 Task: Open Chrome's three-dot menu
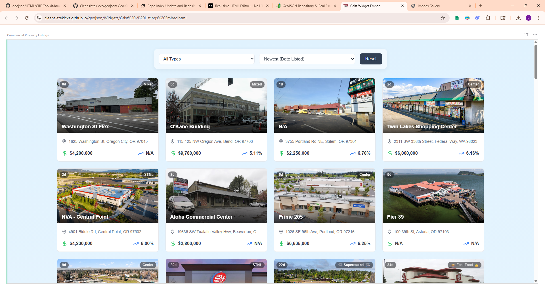coord(539,18)
